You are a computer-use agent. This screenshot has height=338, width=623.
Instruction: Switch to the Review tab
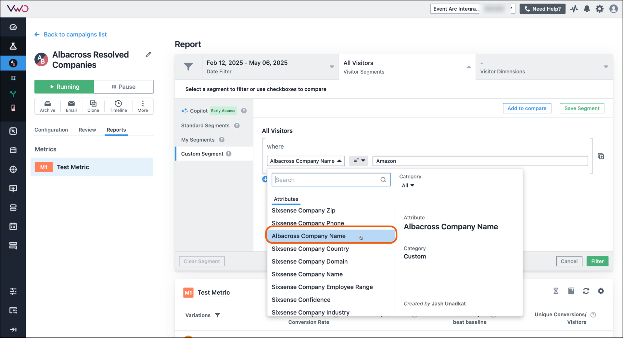pos(87,130)
